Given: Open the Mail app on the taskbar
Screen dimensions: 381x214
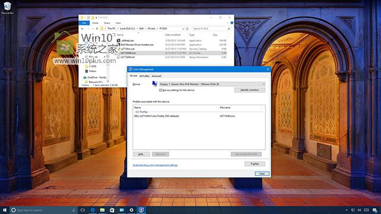Looking at the screenshot, I should (x=121, y=210).
